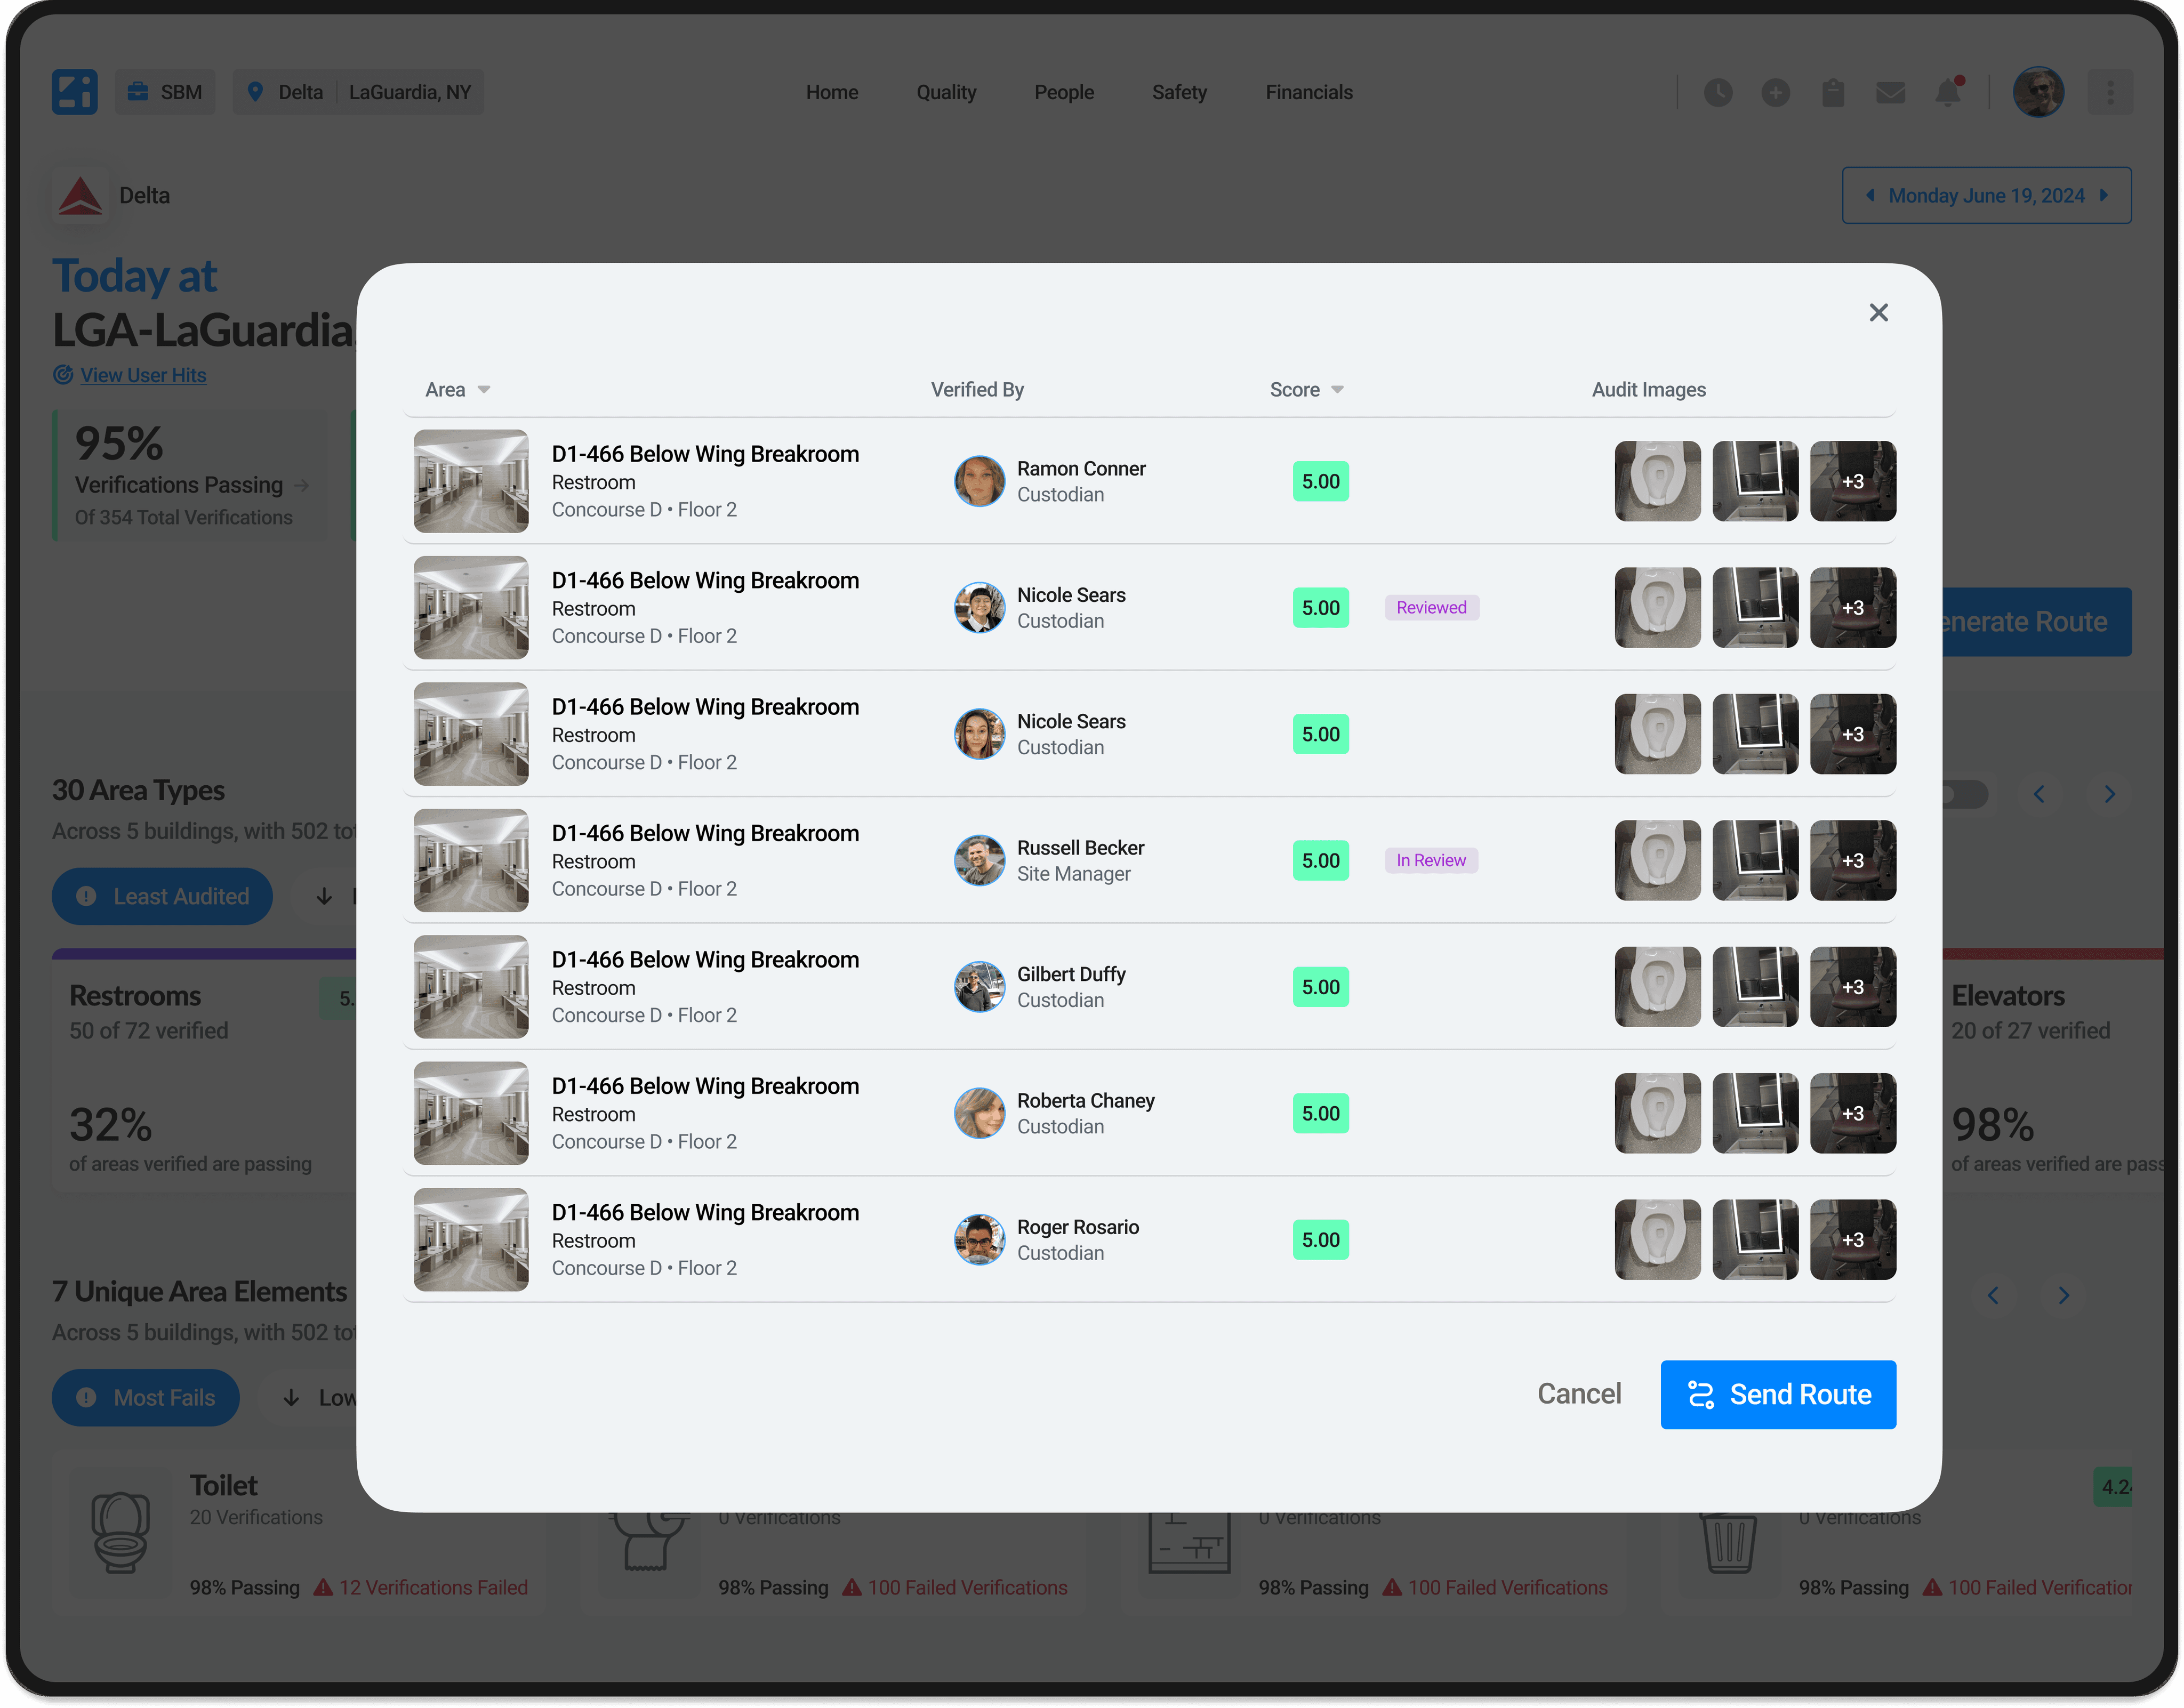Click the 5.00 score in Roger Rosario's row
Image resolution: width=2184 pixels, height=1708 pixels.
pos(1320,1240)
